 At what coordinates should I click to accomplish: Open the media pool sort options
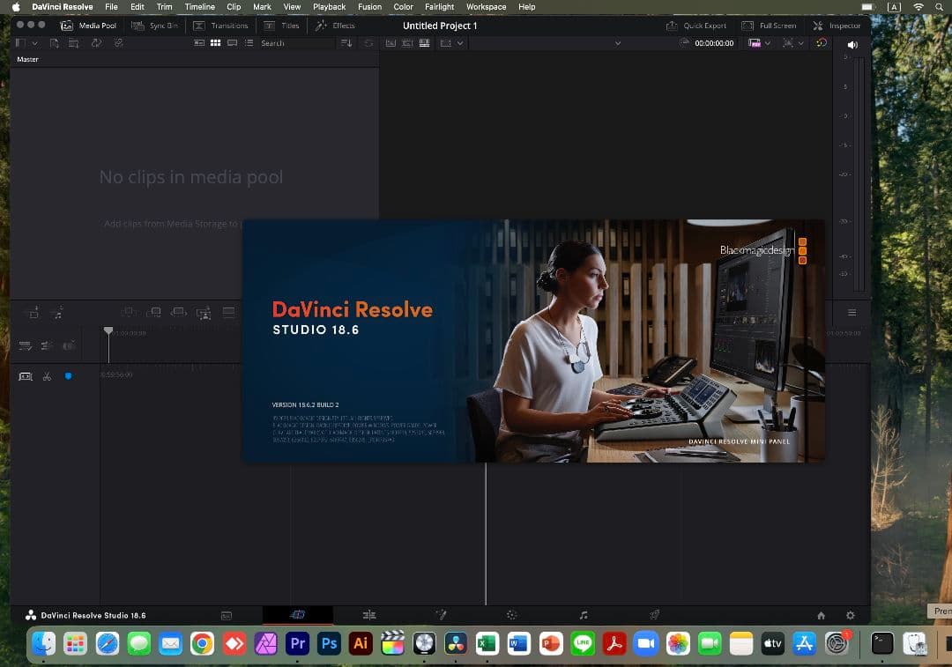[346, 43]
